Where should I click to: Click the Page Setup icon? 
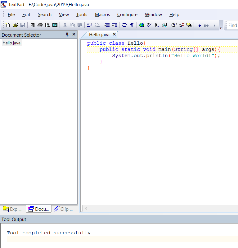pyautogui.click(x=55, y=25)
